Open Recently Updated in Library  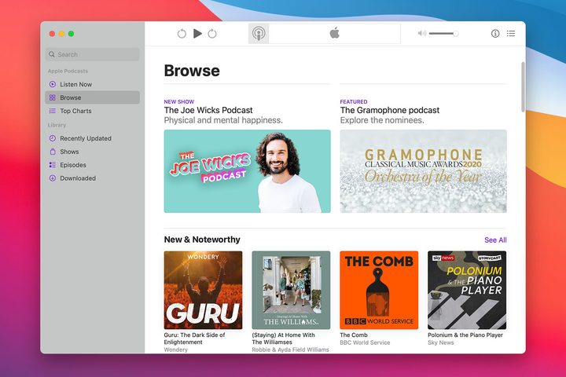click(x=93, y=138)
